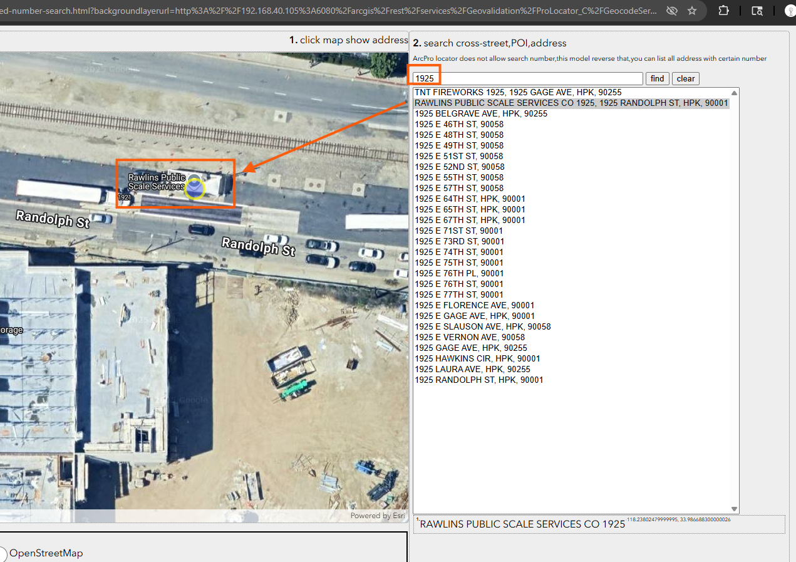Select RAWLINS PUBLIC SCALE SERVICES result
Viewport: 796px width, 562px height.
pyautogui.click(x=571, y=103)
